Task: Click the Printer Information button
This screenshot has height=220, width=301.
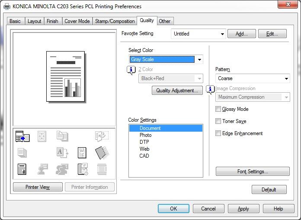Action: pos(90,187)
